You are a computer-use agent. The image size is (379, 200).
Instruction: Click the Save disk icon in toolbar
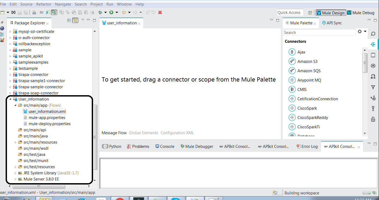tap(20, 12)
